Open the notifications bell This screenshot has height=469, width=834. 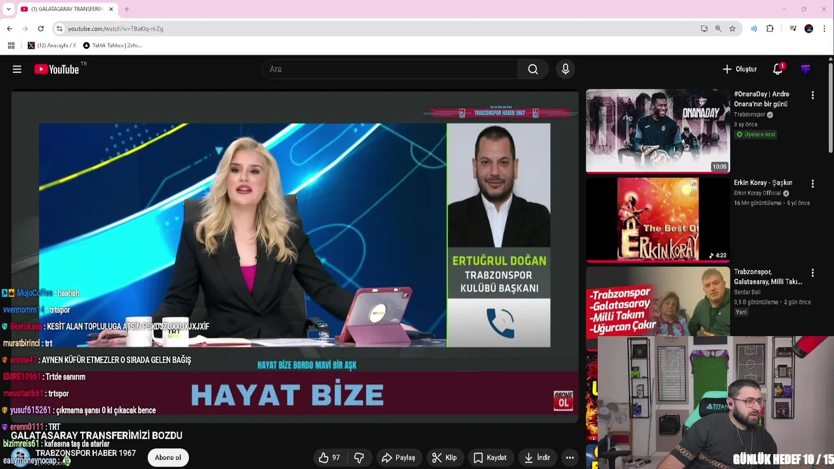pyautogui.click(x=777, y=69)
